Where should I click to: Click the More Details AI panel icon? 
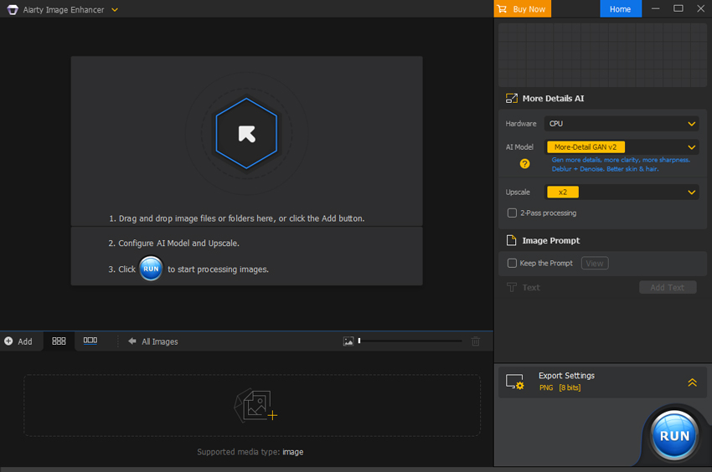pos(512,99)
